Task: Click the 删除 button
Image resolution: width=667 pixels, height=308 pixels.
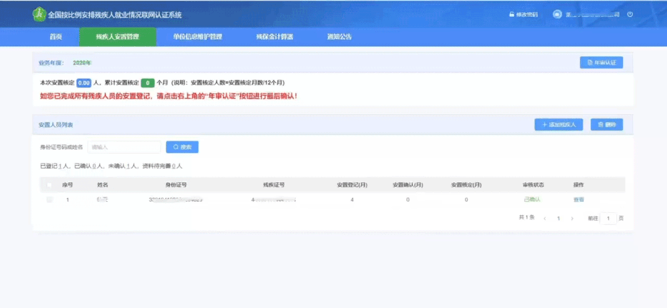Action: (606, 125)
